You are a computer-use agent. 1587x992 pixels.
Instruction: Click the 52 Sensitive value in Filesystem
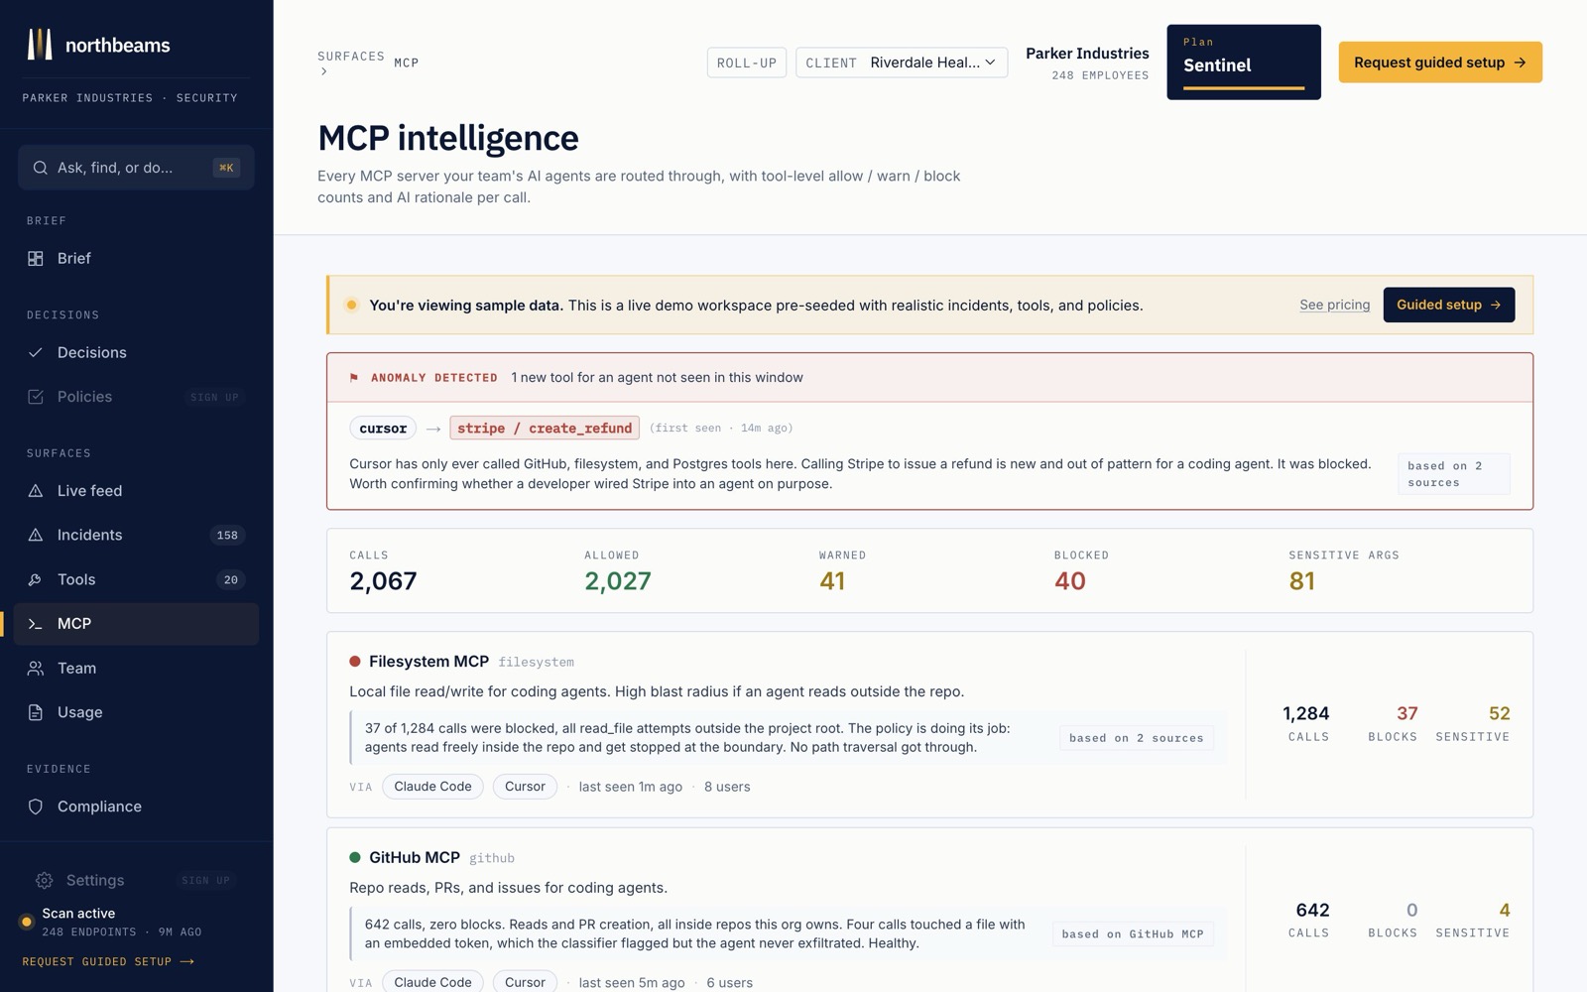point(1500,714)
